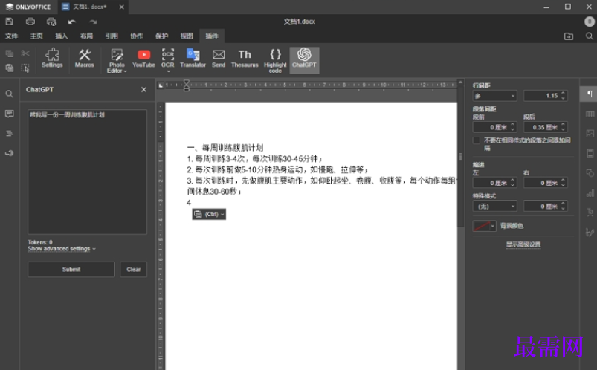
Task: Open Image settings in right sidebar
Action: (x=590, y=134)
